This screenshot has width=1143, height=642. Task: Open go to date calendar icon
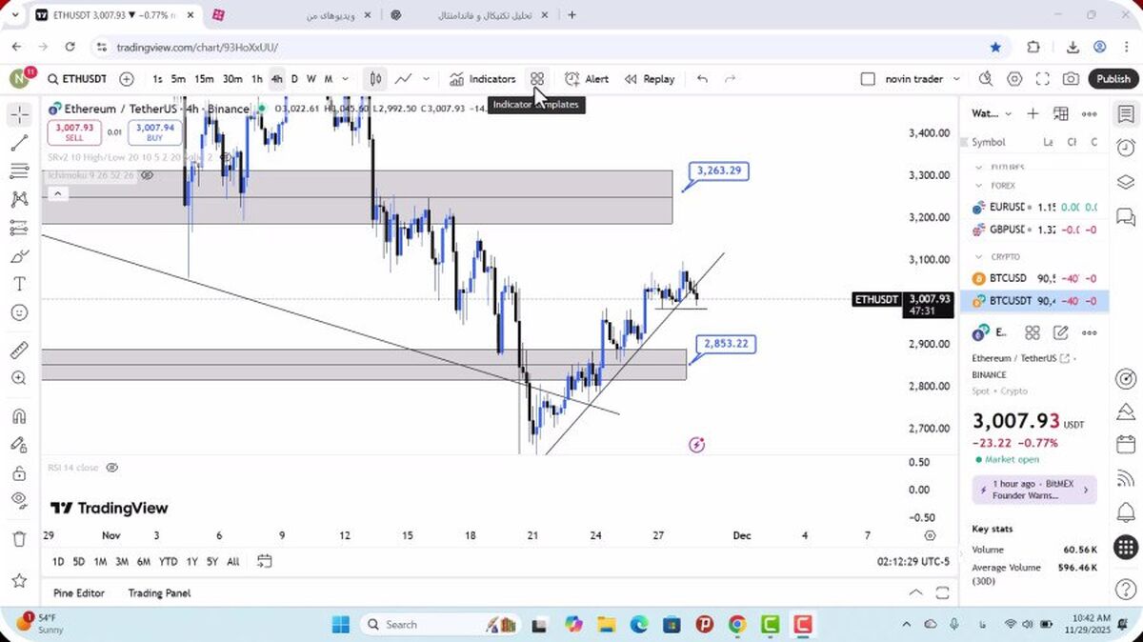pyautogui.click(x=265, y=561)
